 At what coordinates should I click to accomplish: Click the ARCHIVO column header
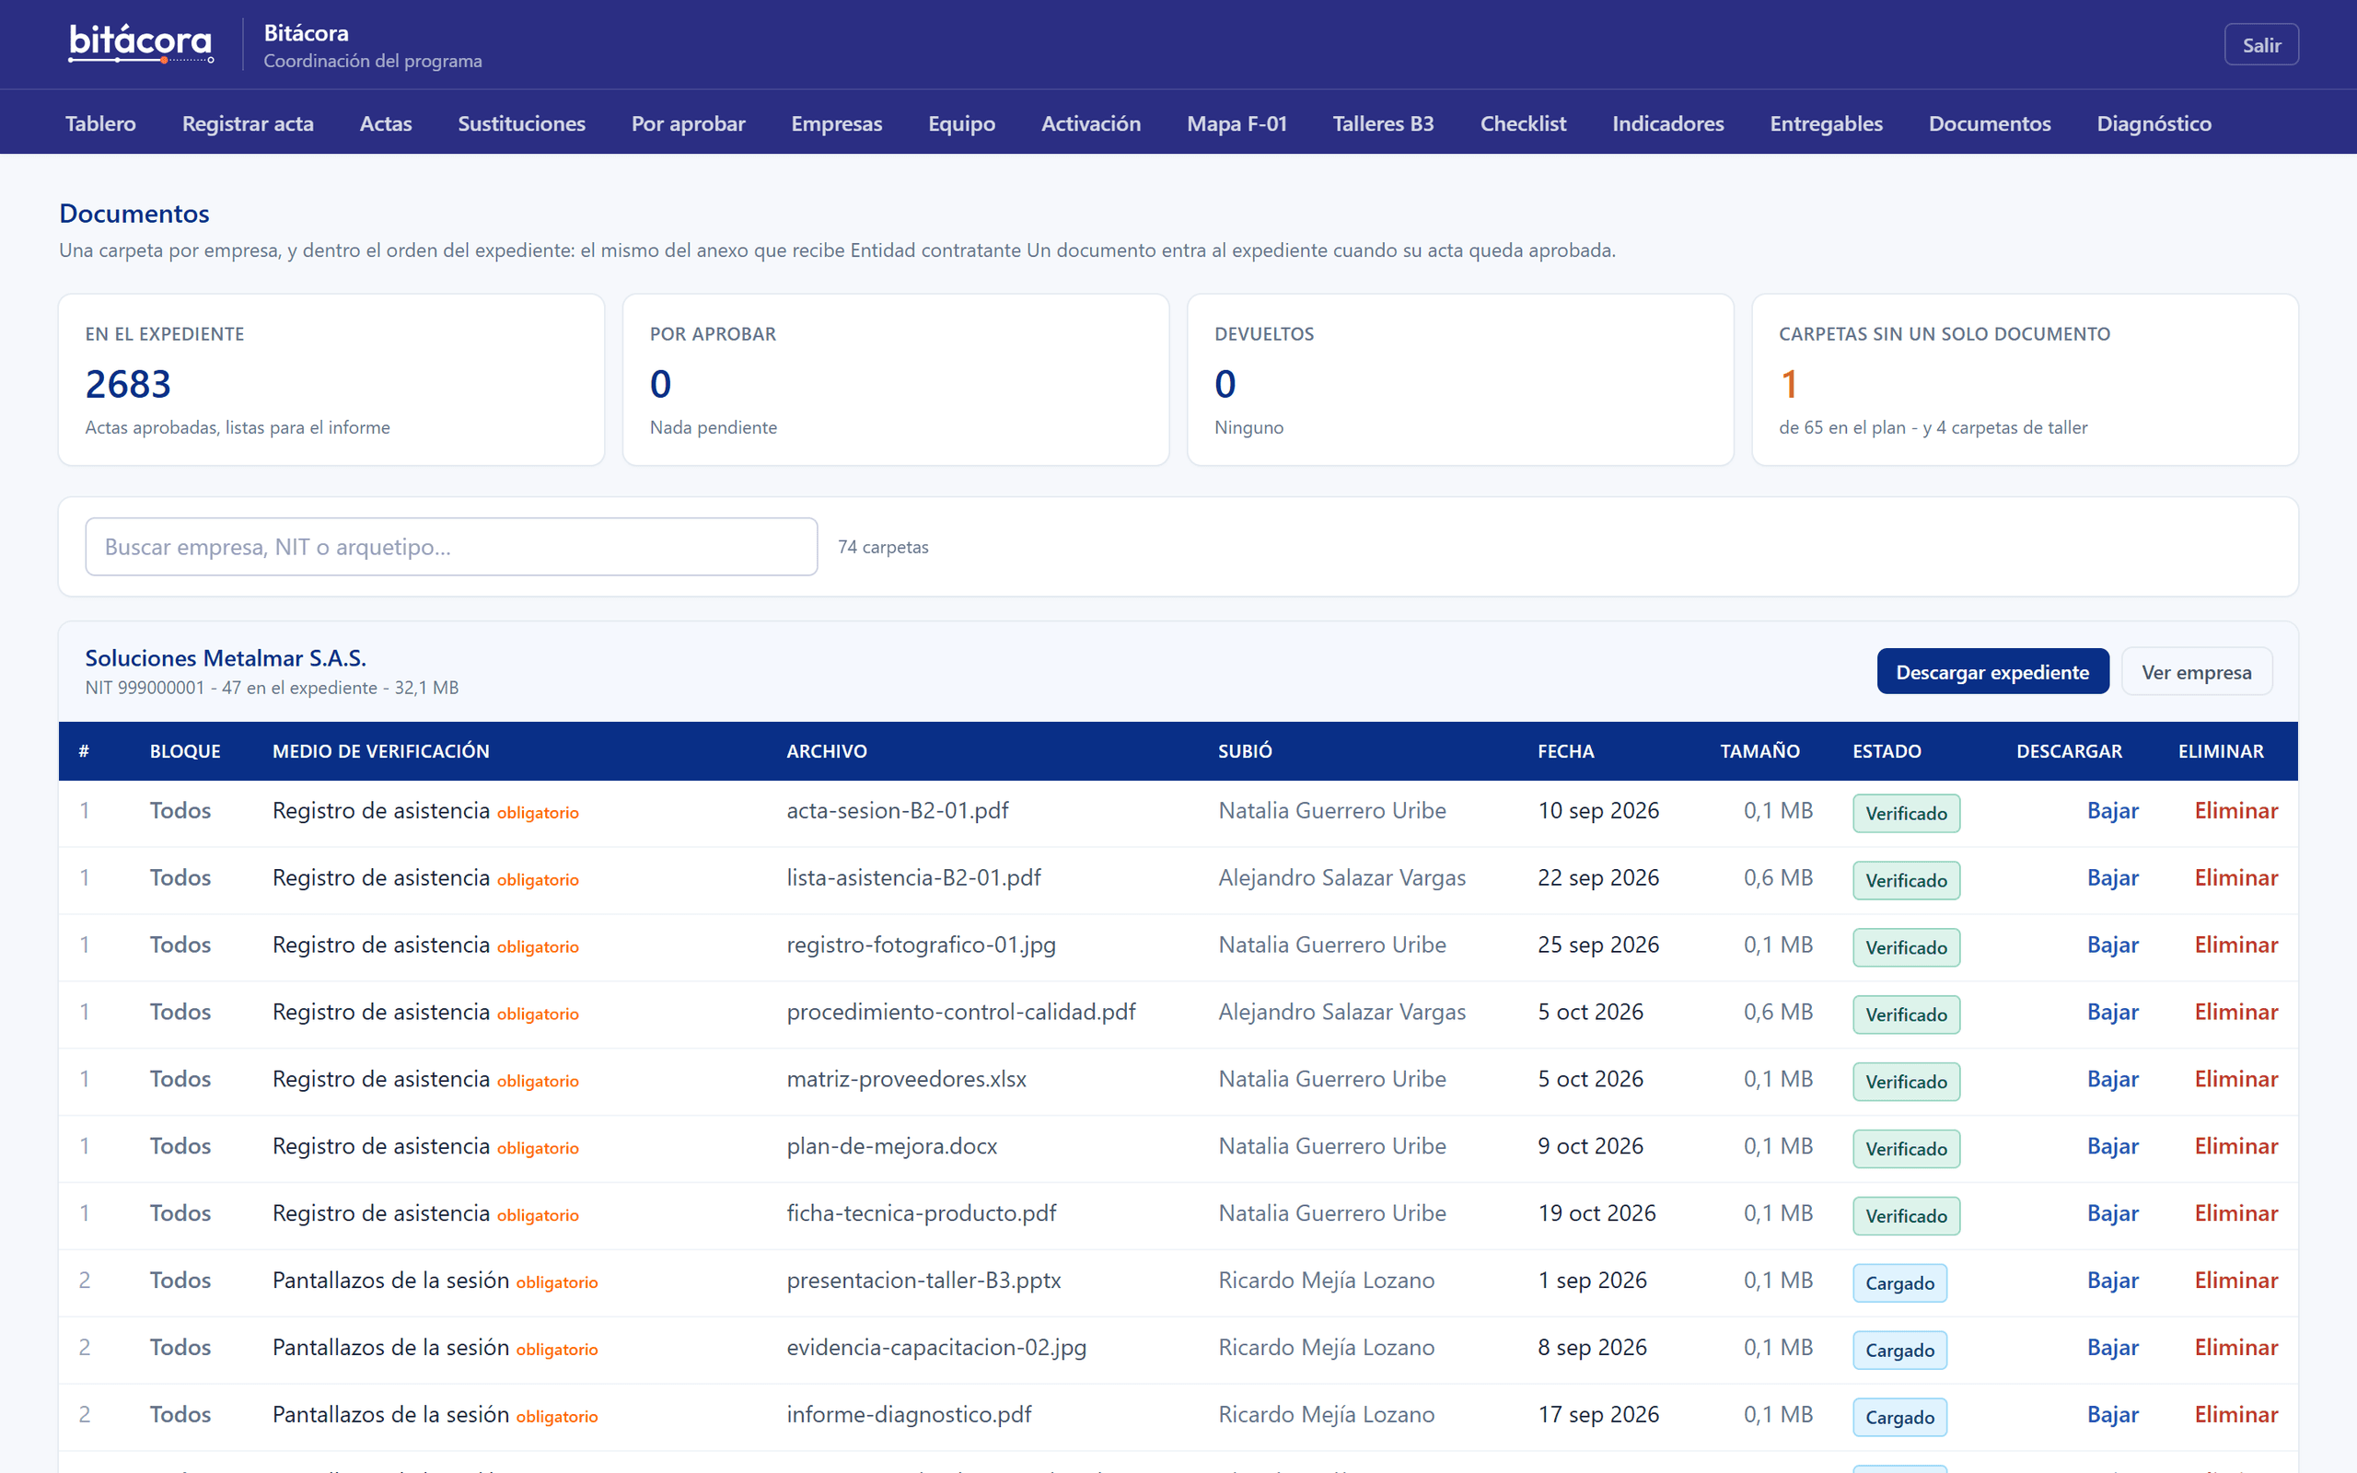coord(826,751)
